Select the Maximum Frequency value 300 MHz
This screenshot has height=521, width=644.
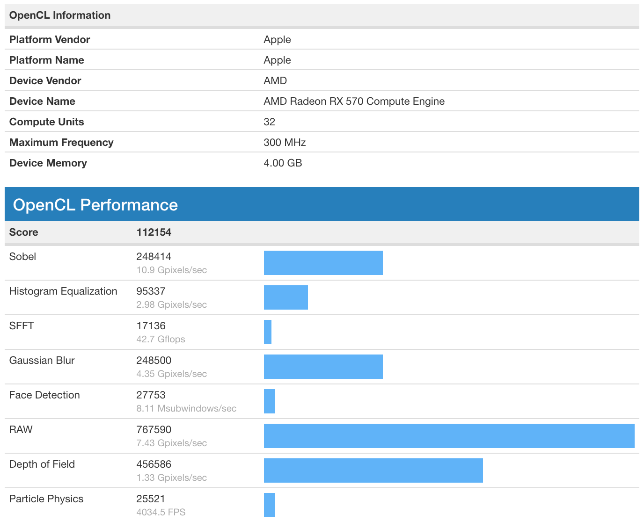coord(285,142)
